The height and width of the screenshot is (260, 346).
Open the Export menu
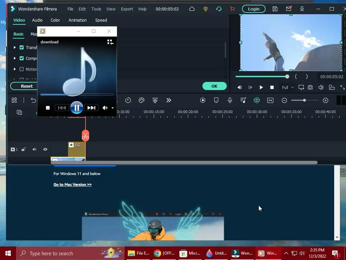point(127,9)
